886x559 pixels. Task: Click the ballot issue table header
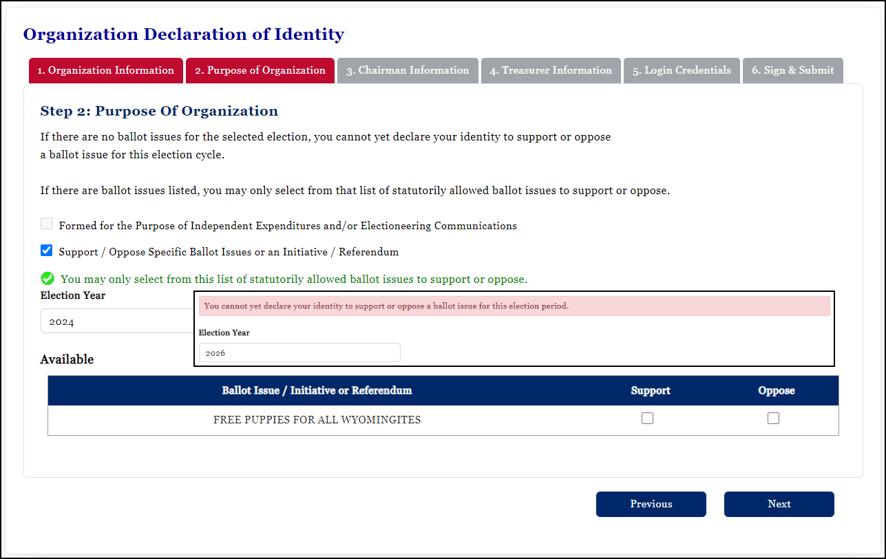click(317, 390)
